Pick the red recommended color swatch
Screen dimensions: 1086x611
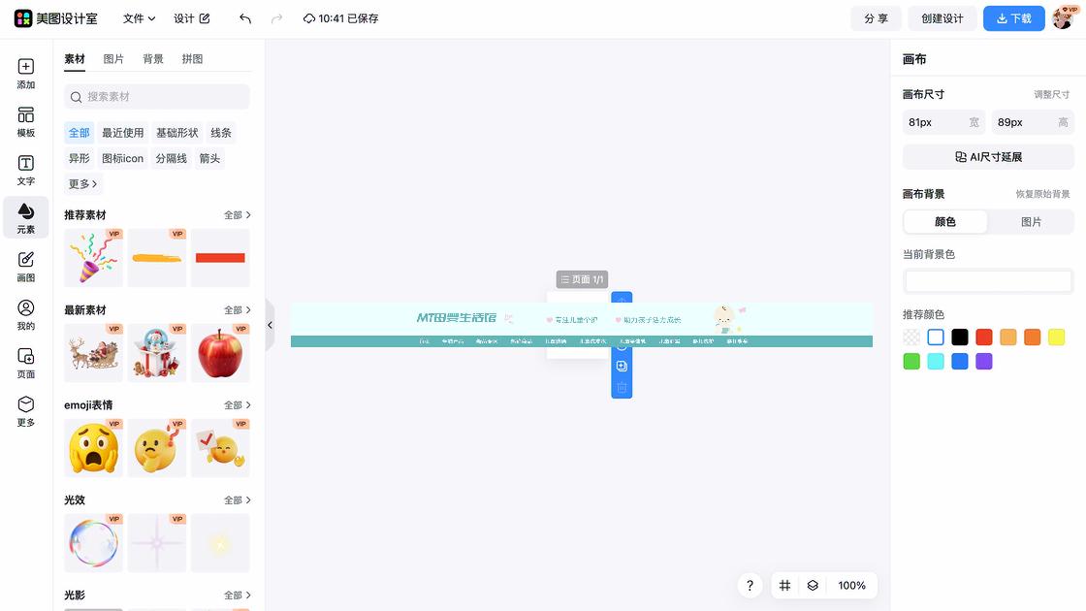point(983,338)
